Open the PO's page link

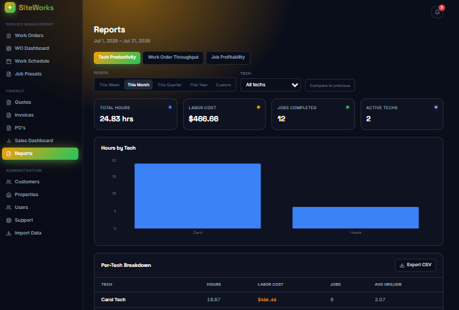[40, 128]
